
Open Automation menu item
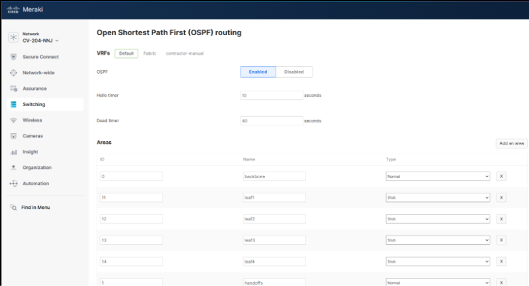tap(36, 183)
